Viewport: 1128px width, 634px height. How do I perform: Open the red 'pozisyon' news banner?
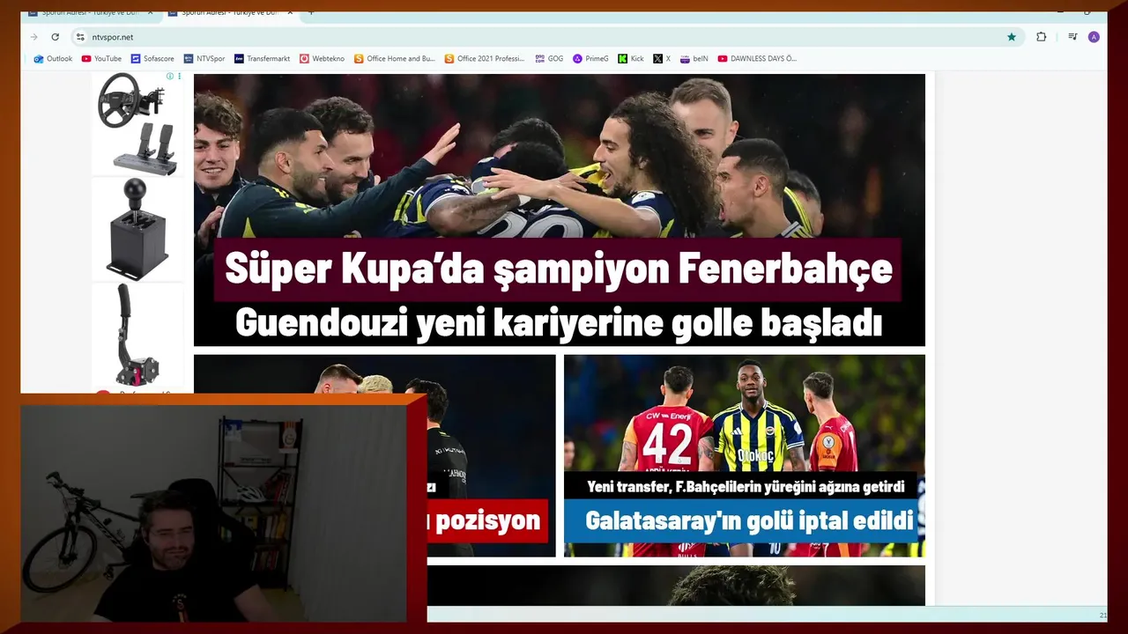[487, 520]
